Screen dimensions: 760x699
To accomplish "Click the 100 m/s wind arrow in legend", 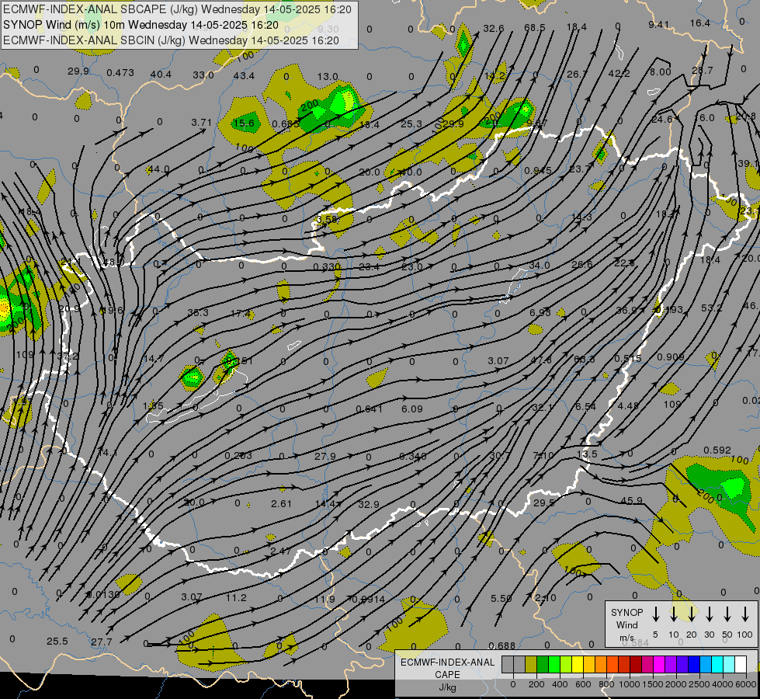I will (x=745, y=614).
